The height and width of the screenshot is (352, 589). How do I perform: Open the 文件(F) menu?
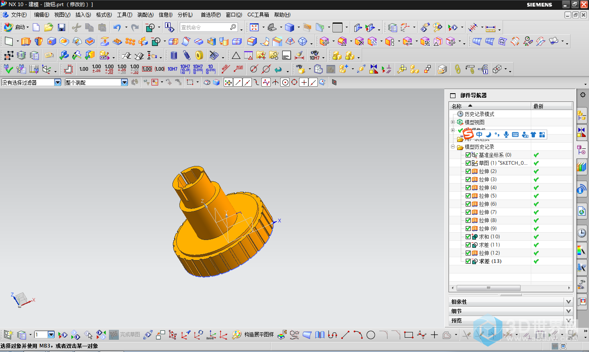click(x=19, y=15)
